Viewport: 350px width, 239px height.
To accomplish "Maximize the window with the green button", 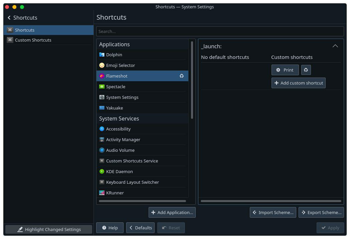I will pos(22,7).
